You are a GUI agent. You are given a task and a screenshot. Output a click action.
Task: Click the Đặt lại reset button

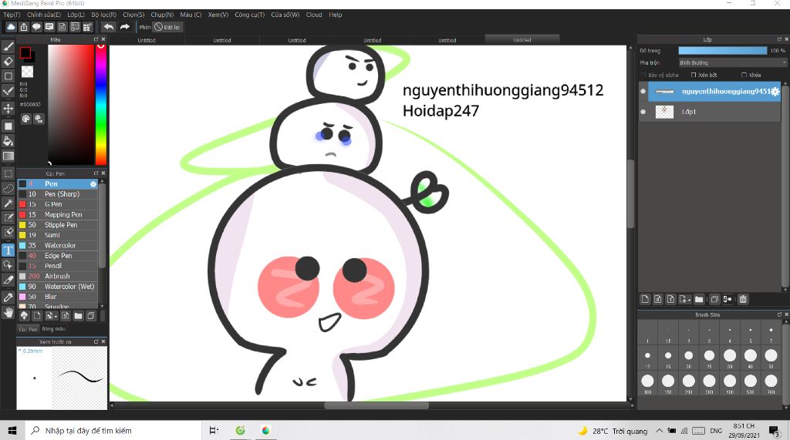pyautogui.click(x=167, y=27)
